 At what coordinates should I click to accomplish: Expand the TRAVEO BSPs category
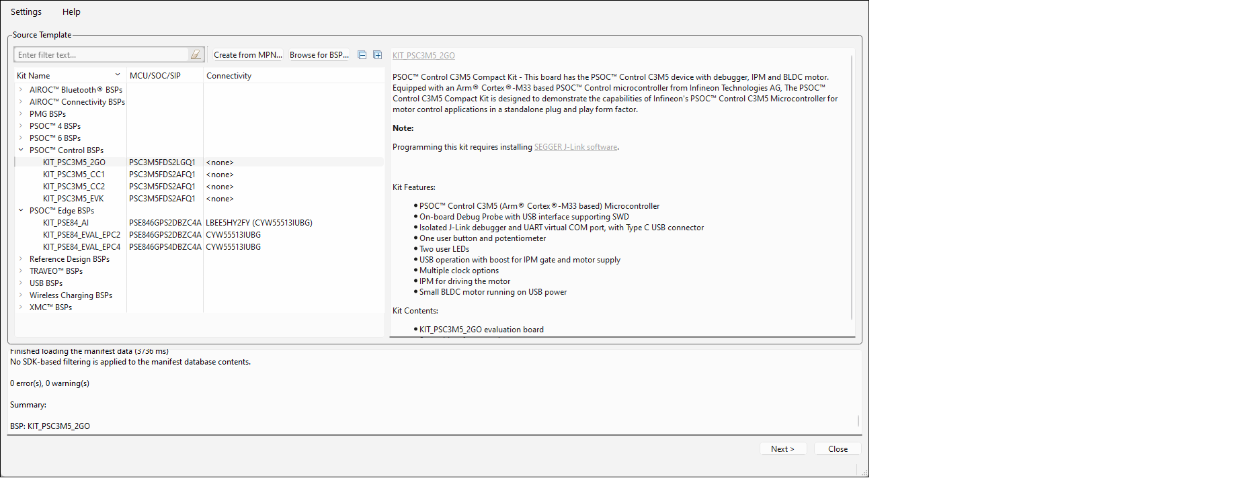[21, 271]
